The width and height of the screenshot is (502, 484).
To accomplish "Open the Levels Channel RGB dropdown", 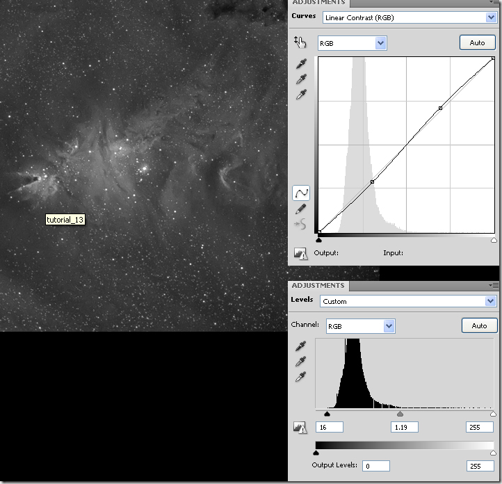I will click(360, 326).
